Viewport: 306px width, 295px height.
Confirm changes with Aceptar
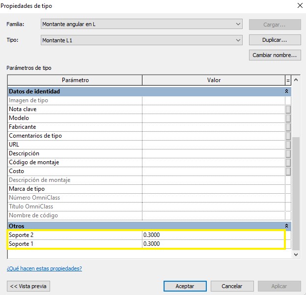point(185,286)
